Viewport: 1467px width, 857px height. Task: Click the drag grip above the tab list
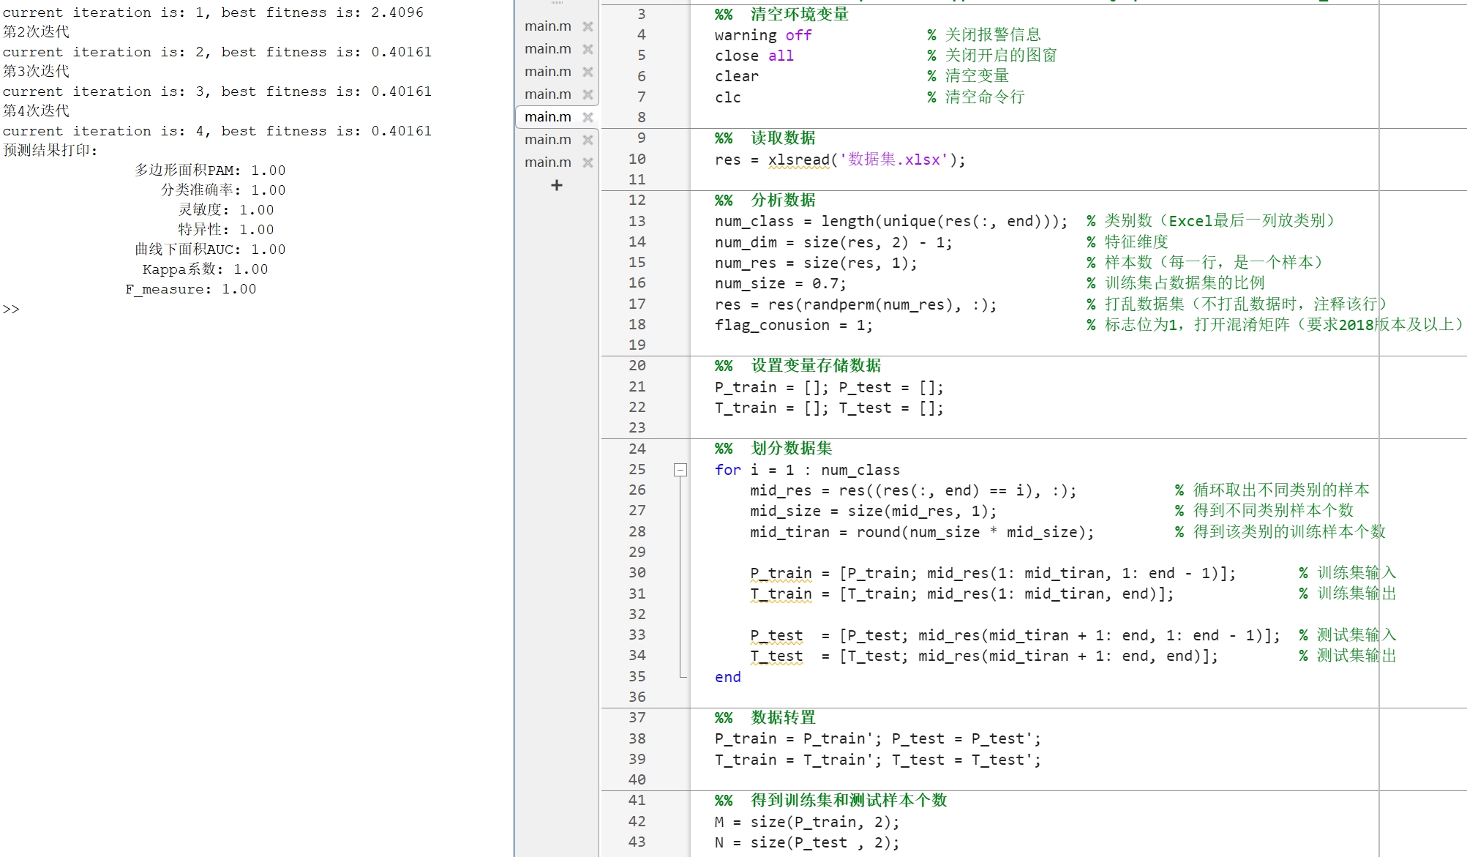[x=557, y=3]
